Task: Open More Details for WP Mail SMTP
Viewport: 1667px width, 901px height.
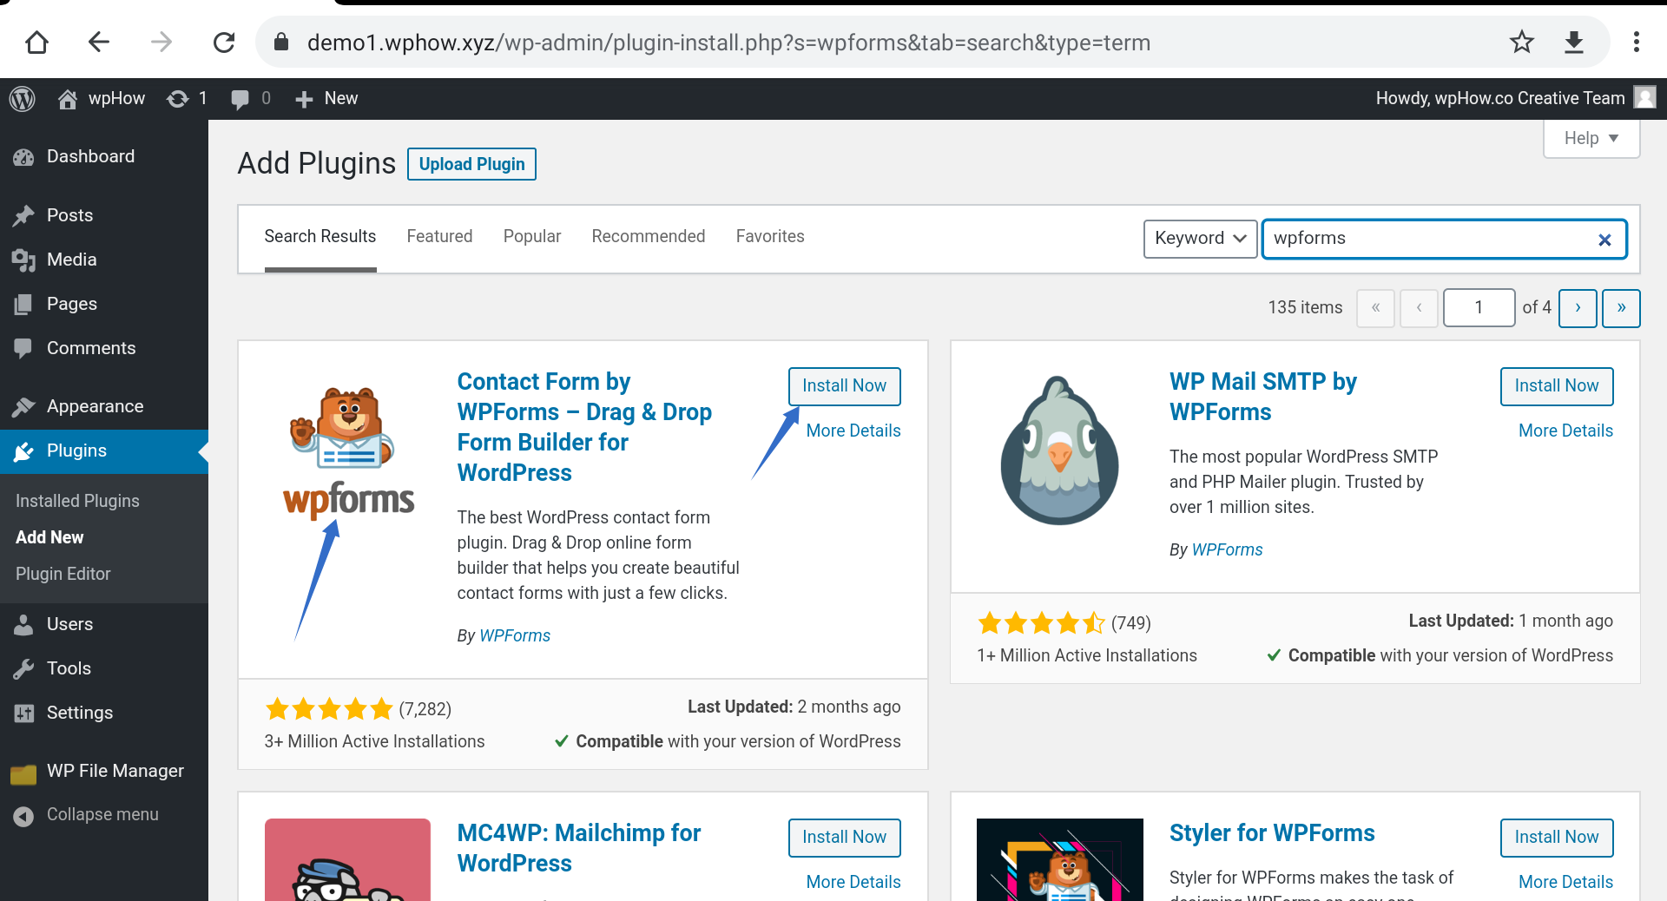Action: 1565,431
